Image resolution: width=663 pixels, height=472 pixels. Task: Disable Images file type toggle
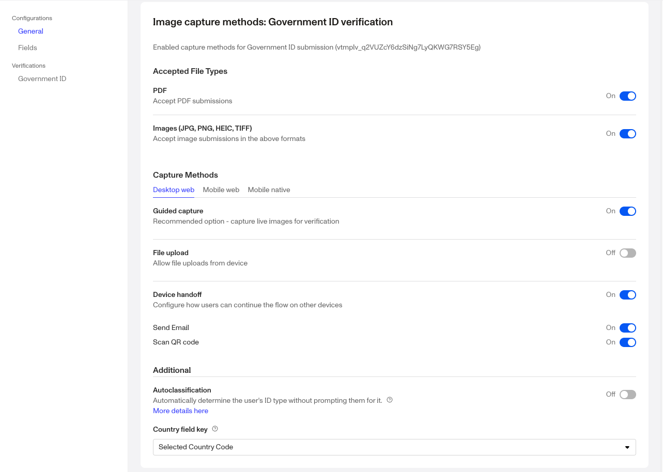tap(627, 134)
